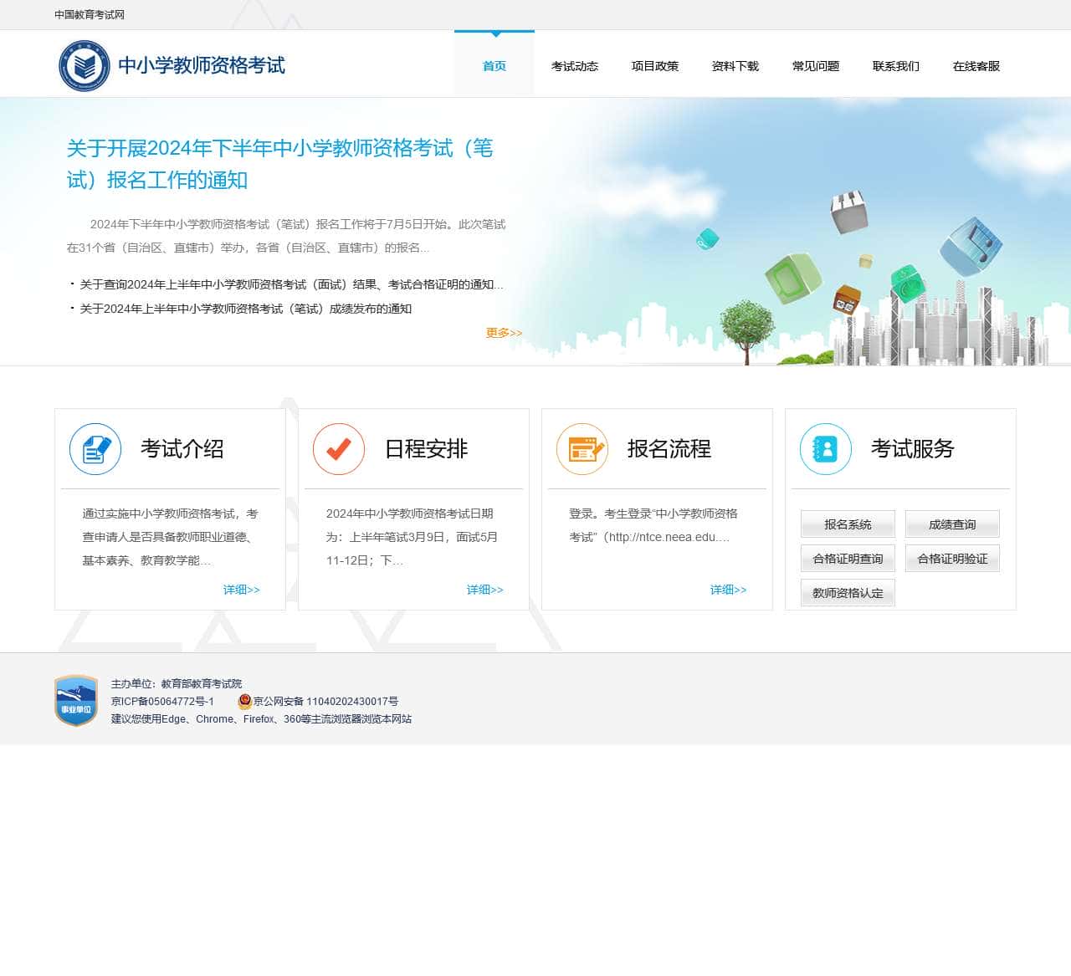Click the 中小学教师资格考试 site logo emblem
The image size is (1071, 976).
tap(84, 64)
